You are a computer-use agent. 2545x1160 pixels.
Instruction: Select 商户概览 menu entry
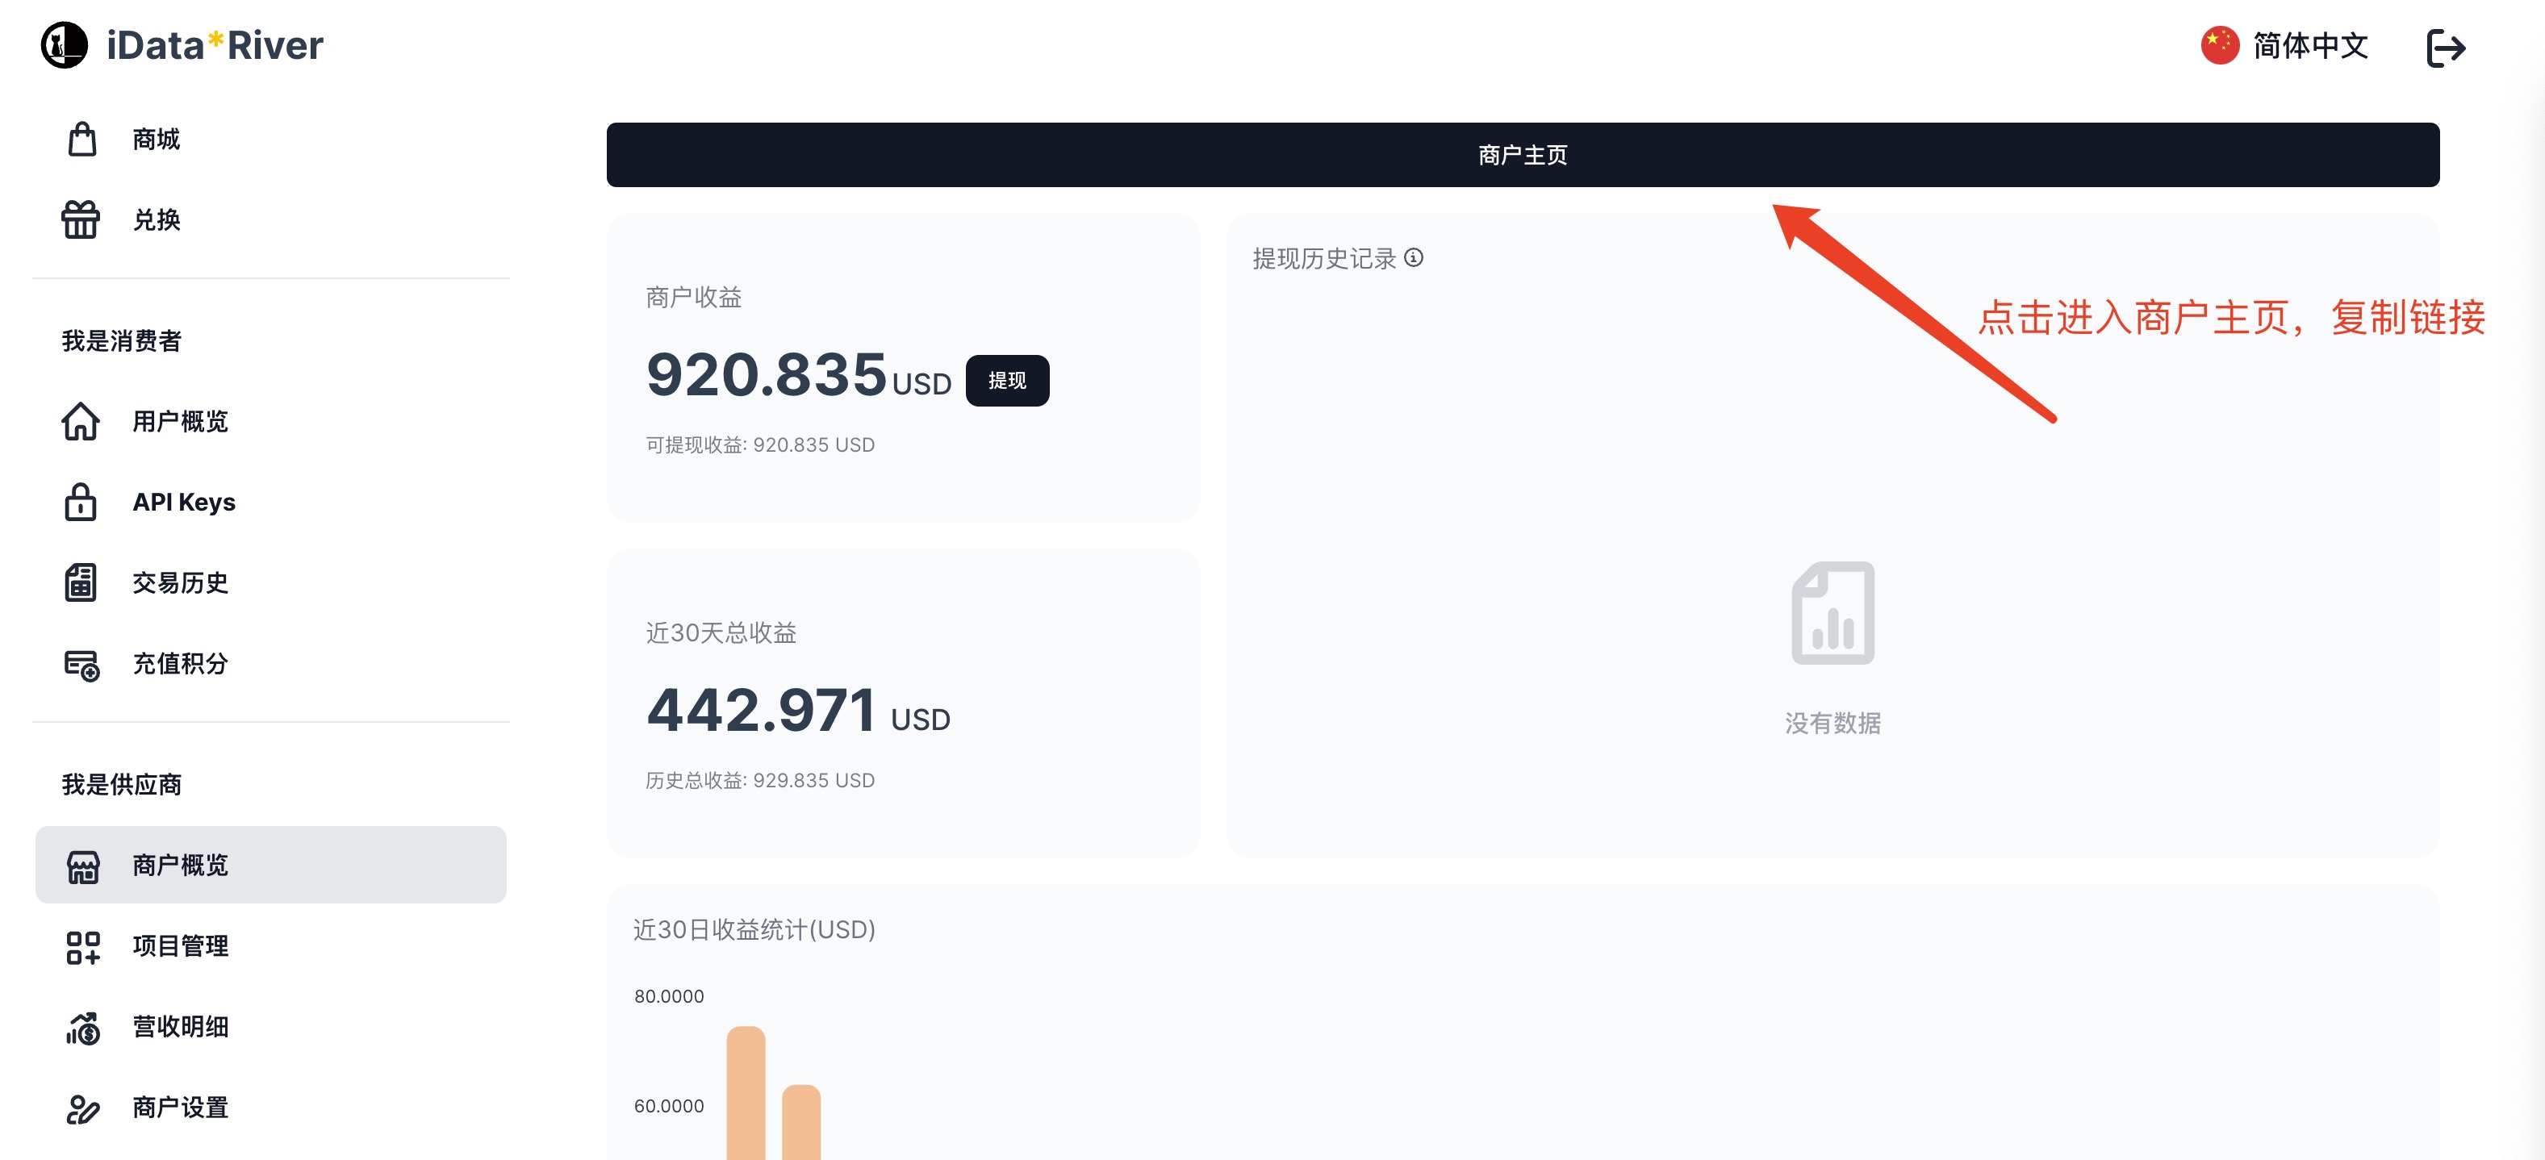[270, 866]
